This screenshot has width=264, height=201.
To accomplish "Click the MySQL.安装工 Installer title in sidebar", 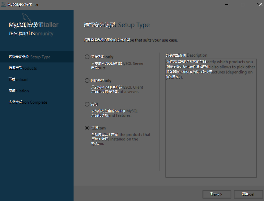I will click(x=33, y=25).
